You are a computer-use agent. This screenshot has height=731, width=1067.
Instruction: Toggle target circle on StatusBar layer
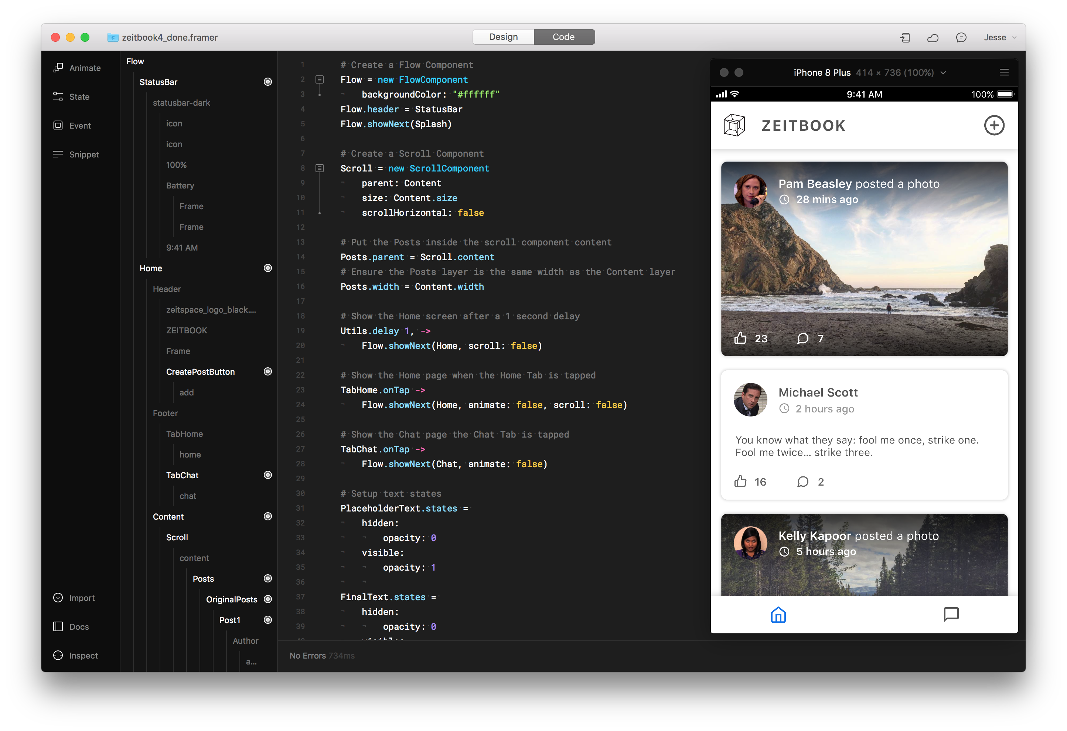point(267,82)
